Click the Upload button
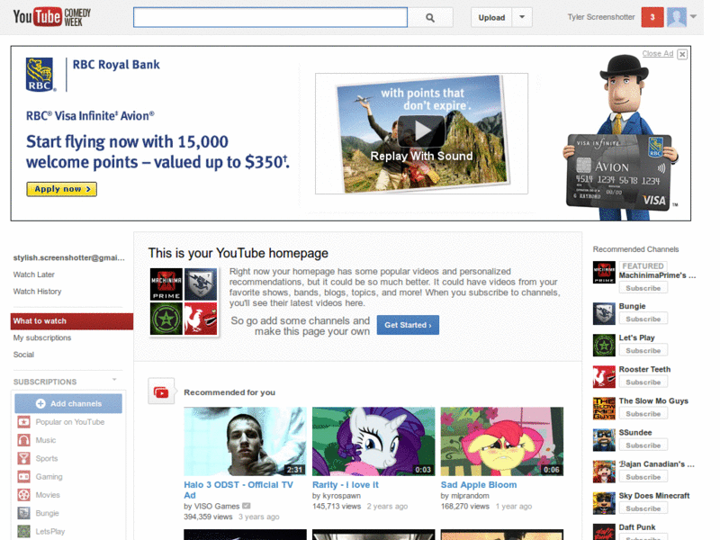Image resolution: width=720 pixels, height=540 pixels. click(x=491, y=17)
